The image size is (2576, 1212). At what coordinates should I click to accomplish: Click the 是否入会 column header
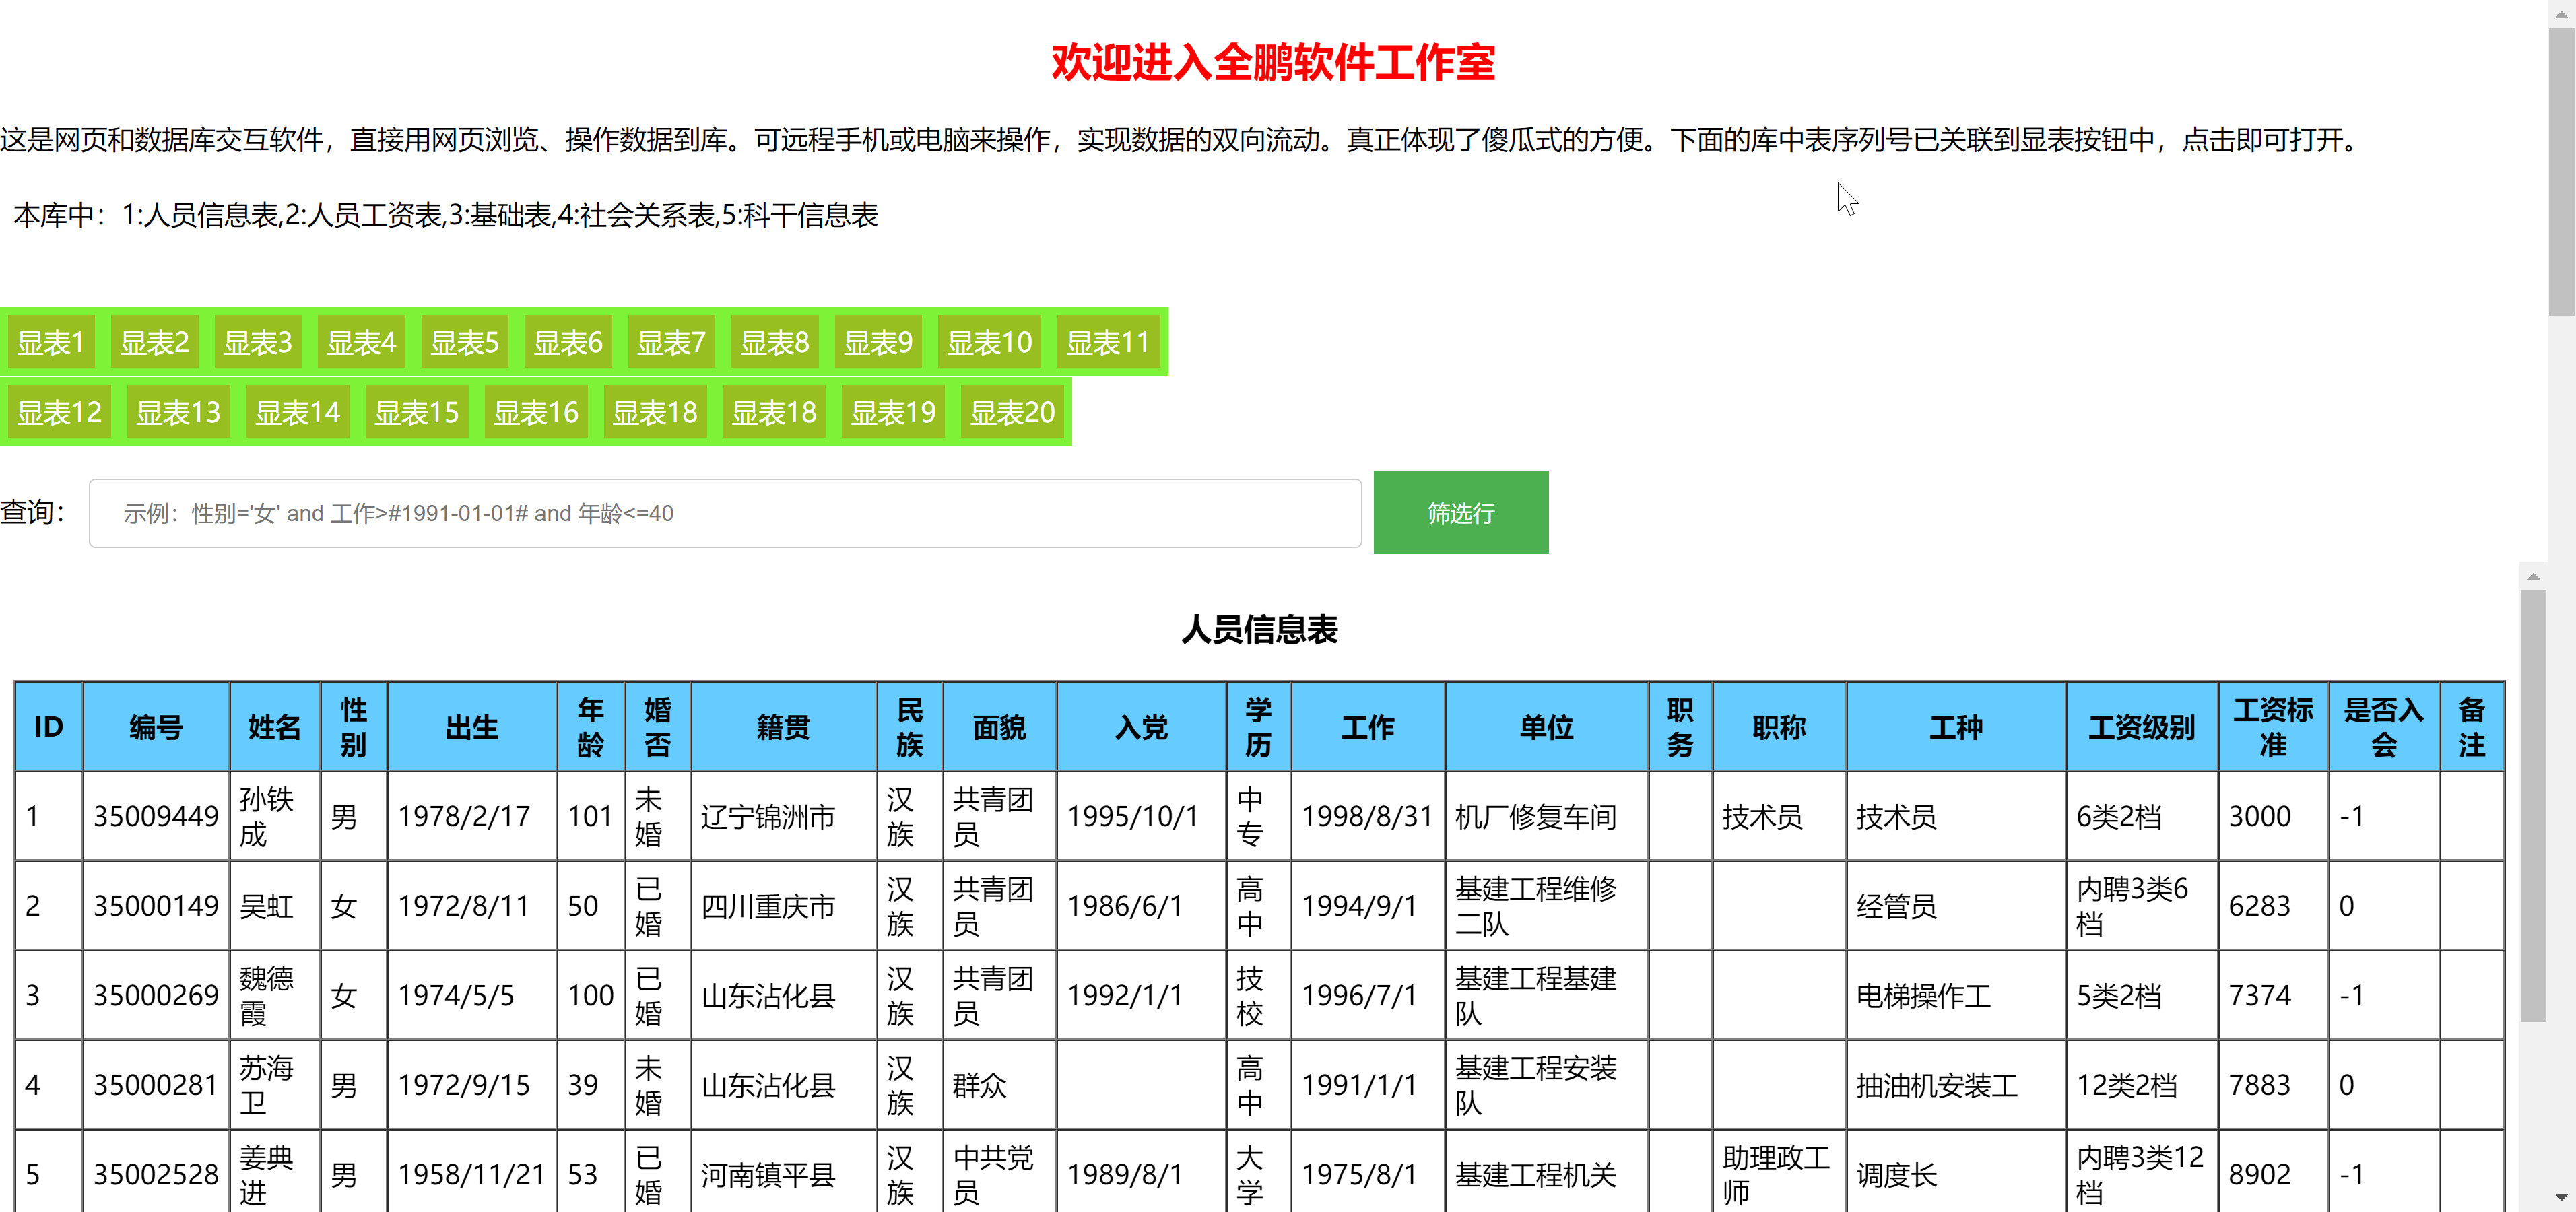[2385, 727]
